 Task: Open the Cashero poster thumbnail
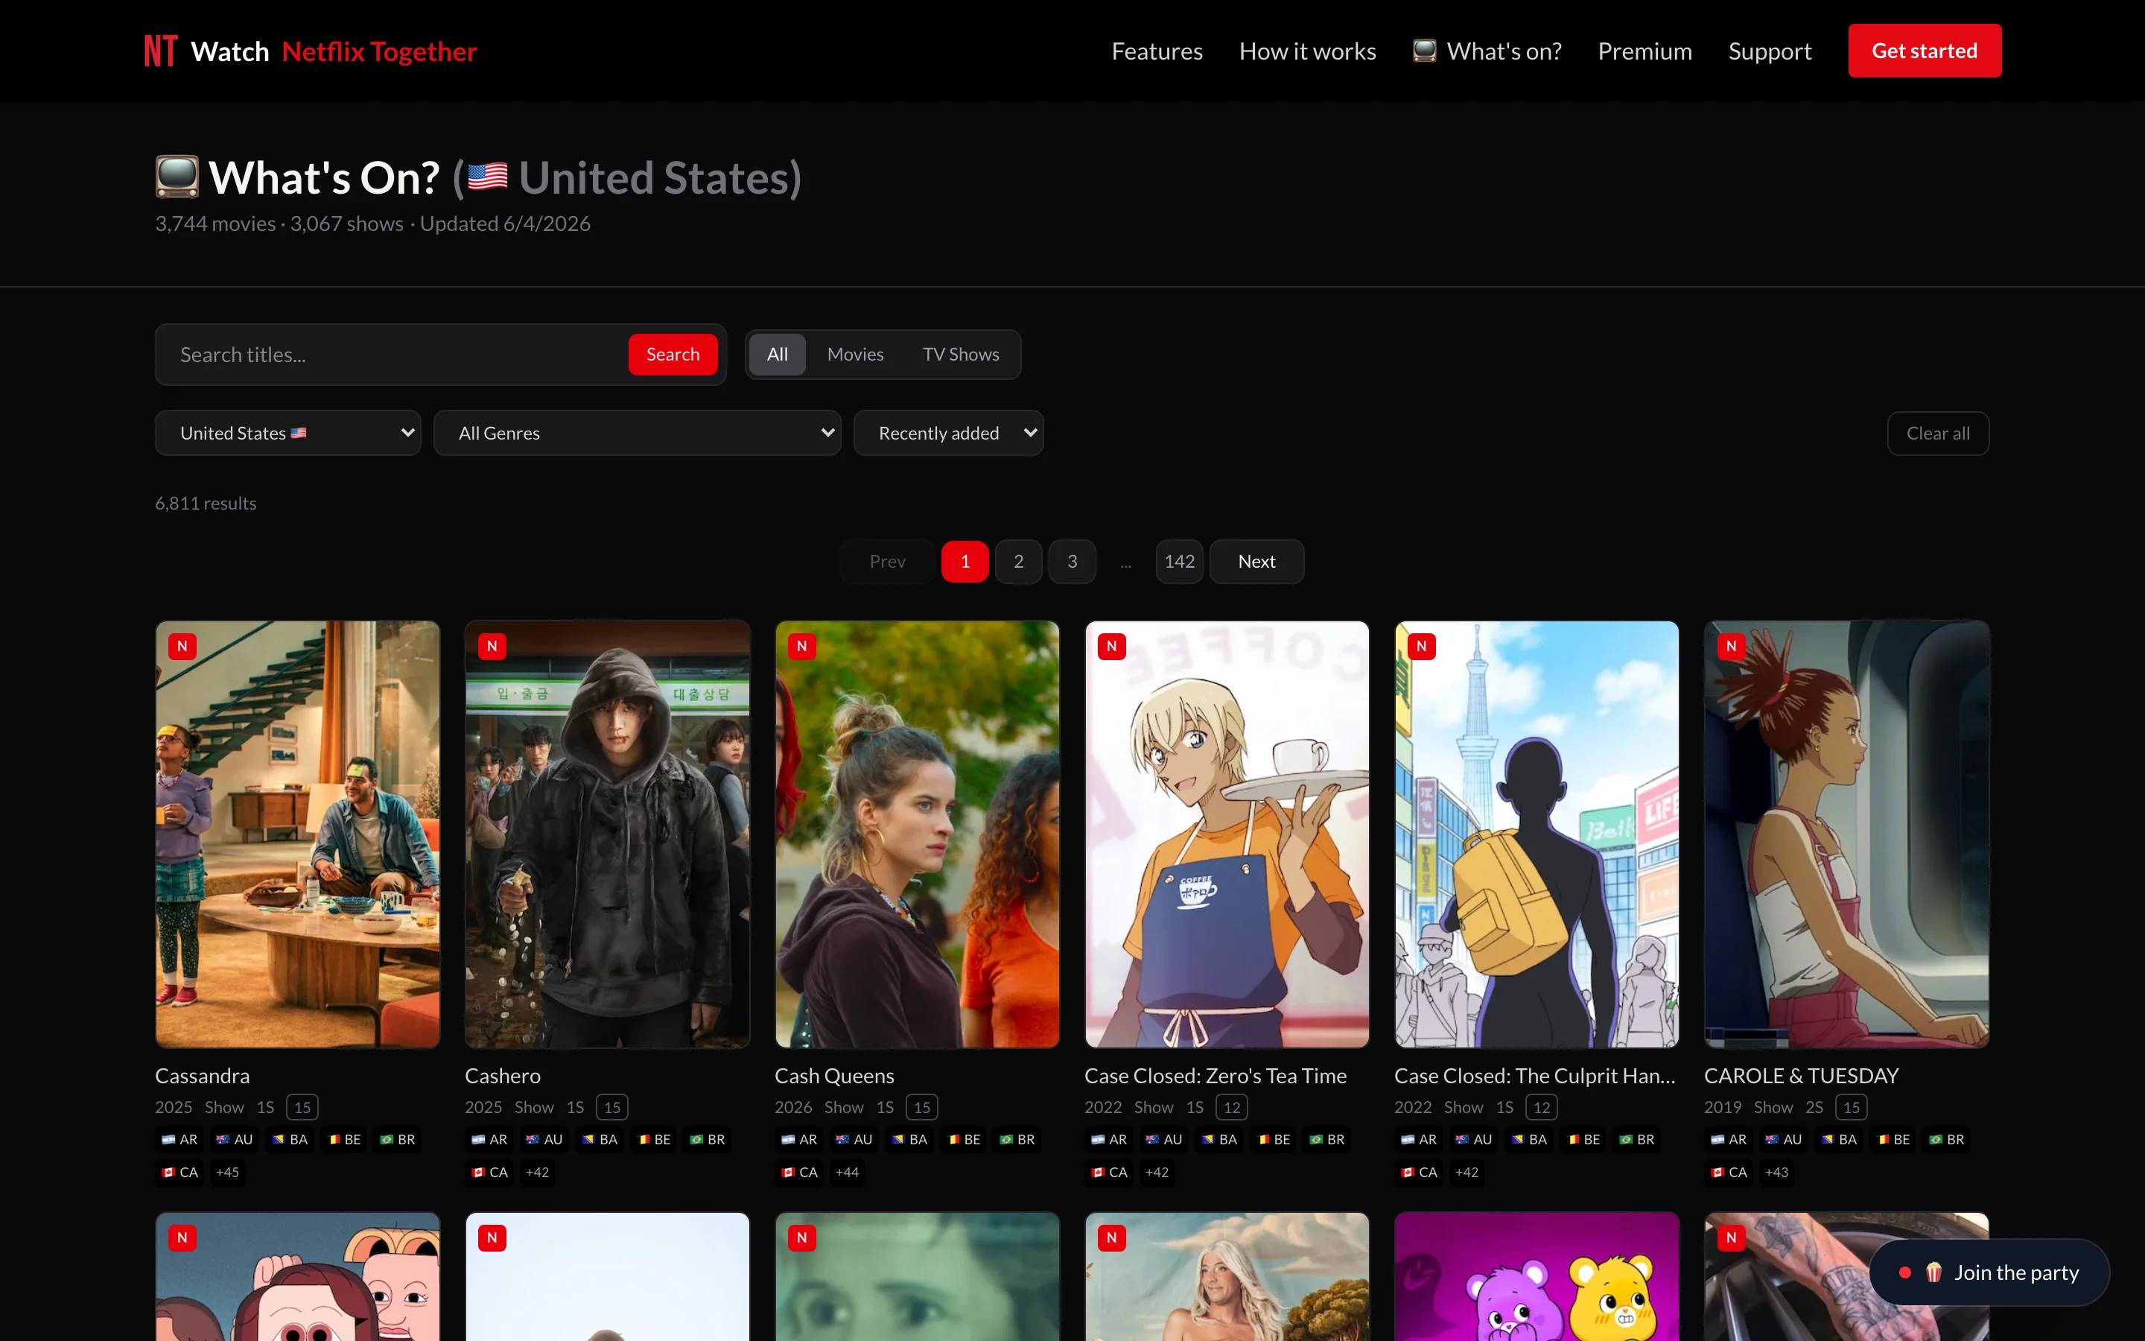[607, 834]
